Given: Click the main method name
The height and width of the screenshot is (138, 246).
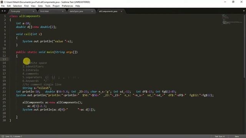Looking at the screenshot, I should pyautogui.click(x=50, y=52).
